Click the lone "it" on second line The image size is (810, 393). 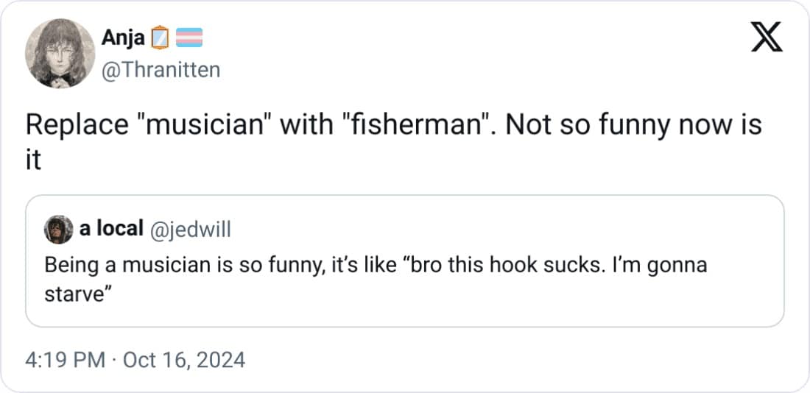[x=34, y=160]
